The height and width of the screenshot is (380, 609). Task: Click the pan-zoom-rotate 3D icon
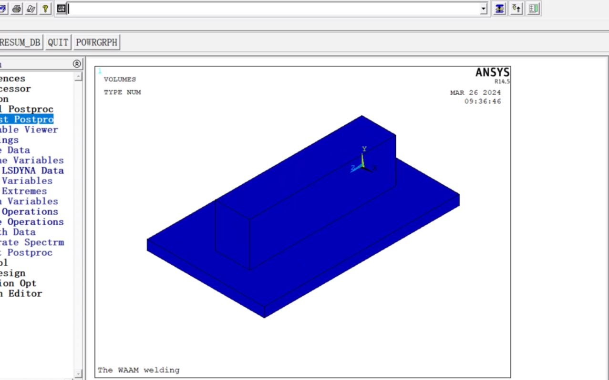point(2,9)
